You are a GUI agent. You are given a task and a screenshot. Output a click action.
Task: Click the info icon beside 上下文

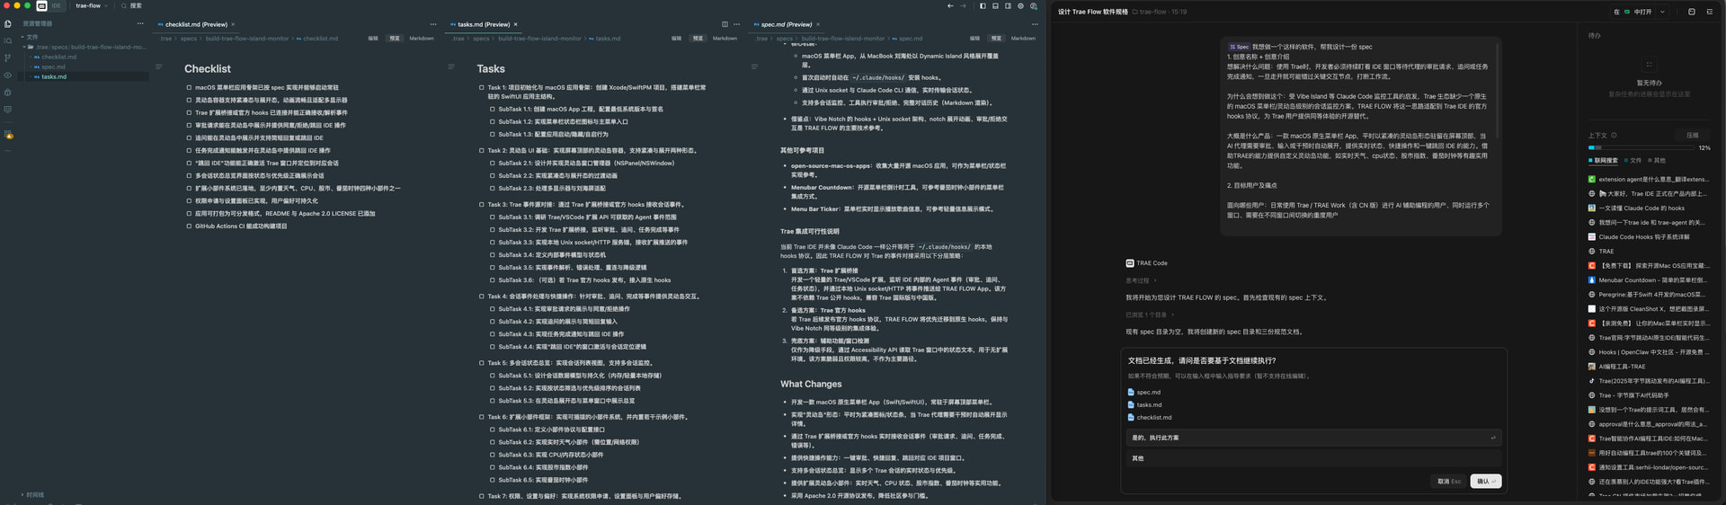tap(1614, 136)
